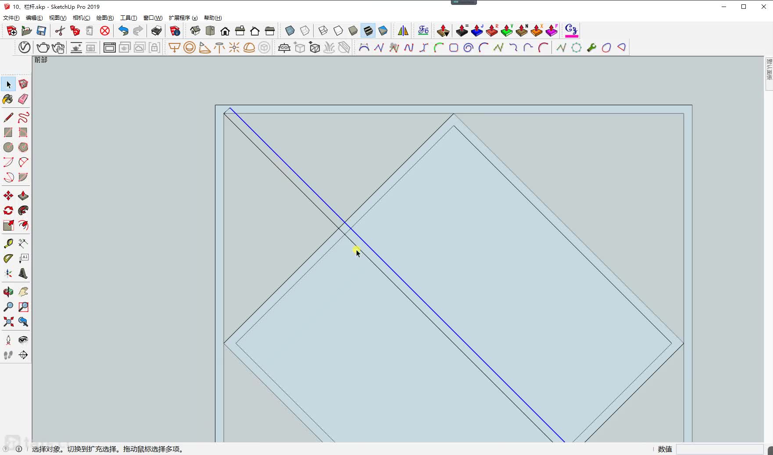Select the Scale tool
This screenshot has width=773, height=455.
tap(8, 226)
